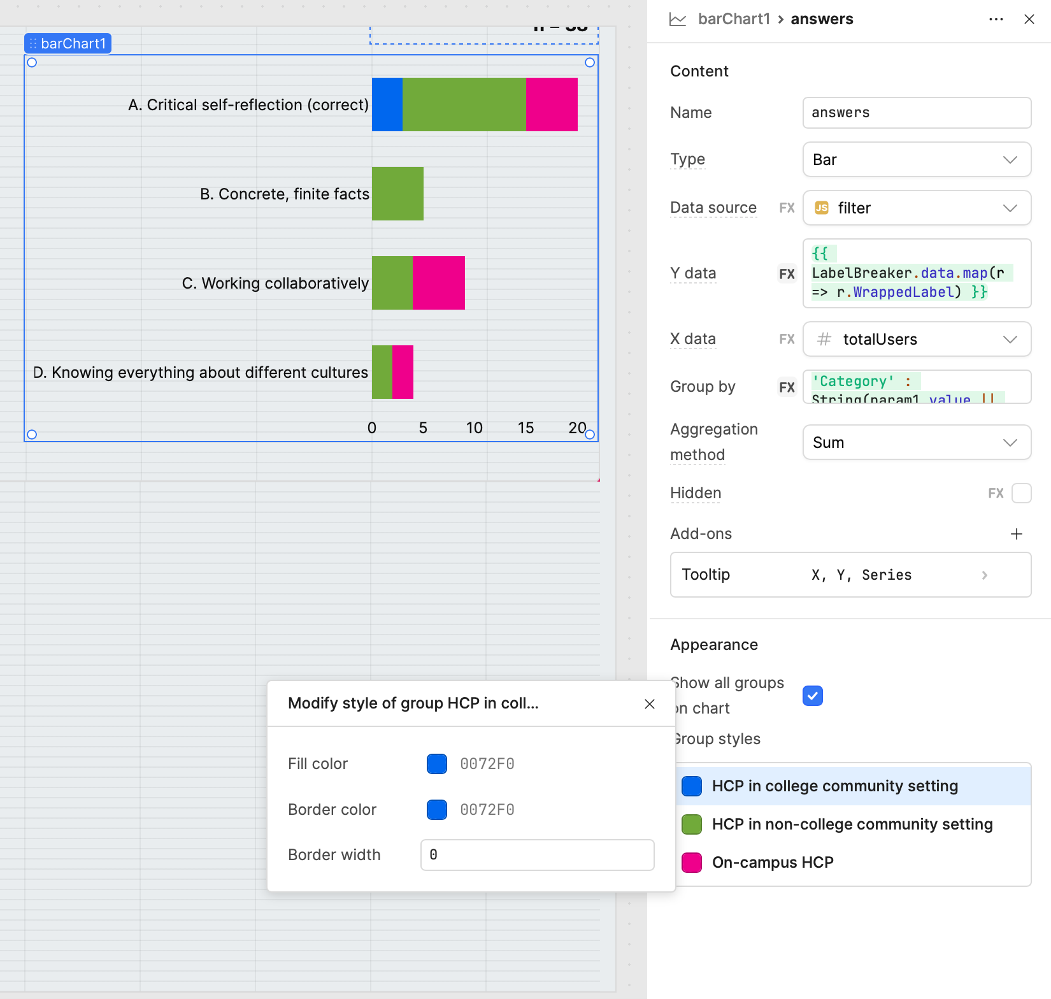Open the three-dot more options menu
Viewport: 1051px width, 999px height.
(996, 19)
